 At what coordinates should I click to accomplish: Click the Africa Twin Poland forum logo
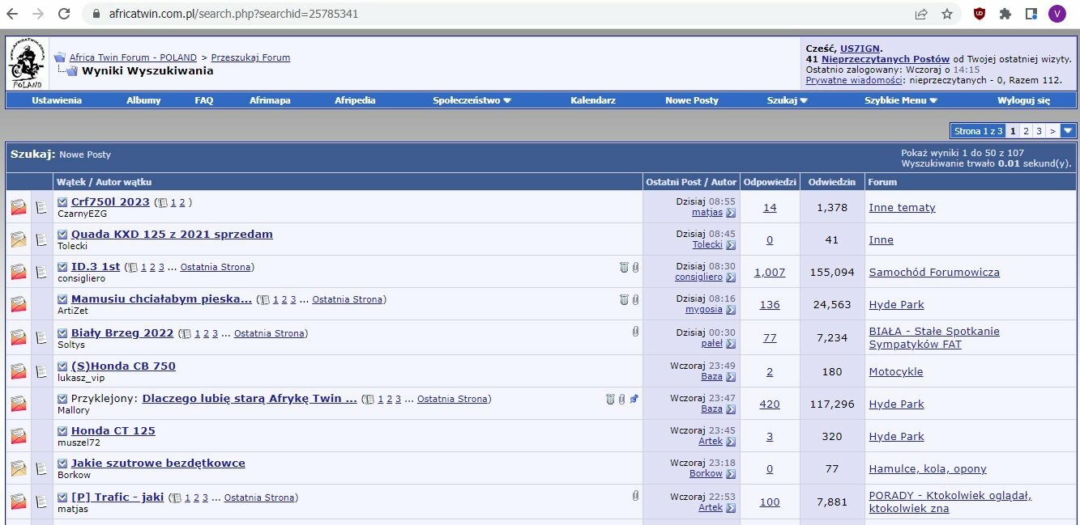coord(27,64)
